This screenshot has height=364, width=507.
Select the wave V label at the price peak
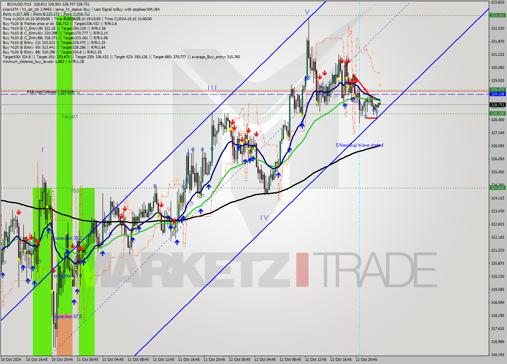click(307, 12)
